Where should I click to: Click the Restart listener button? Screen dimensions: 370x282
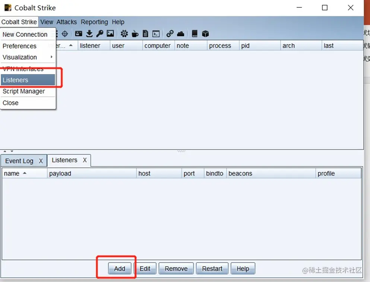212,269
